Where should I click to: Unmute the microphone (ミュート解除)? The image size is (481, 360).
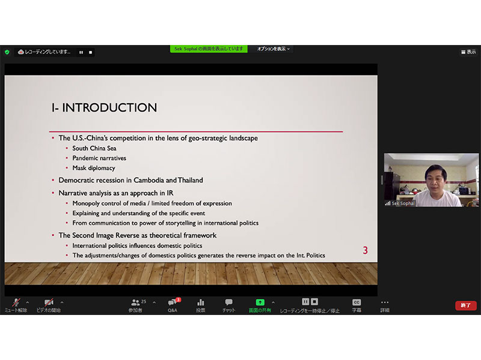point(16,305)
